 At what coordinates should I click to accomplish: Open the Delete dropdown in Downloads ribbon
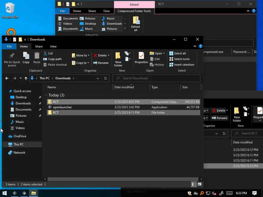(109, 55)
